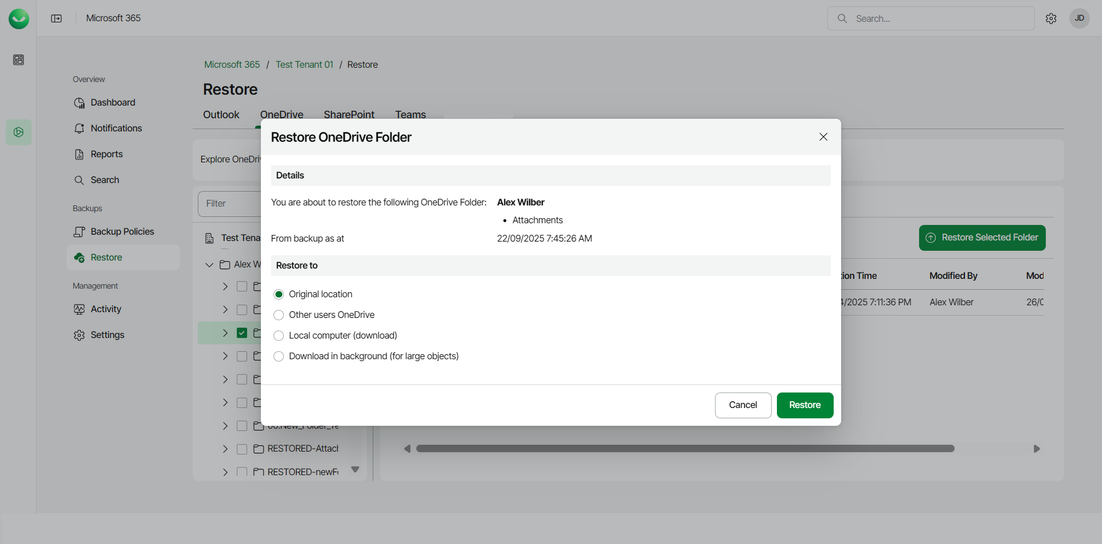Expand the RESTORED-Attach folder node
Screen dimensions: 1102x544
[225, 449]
